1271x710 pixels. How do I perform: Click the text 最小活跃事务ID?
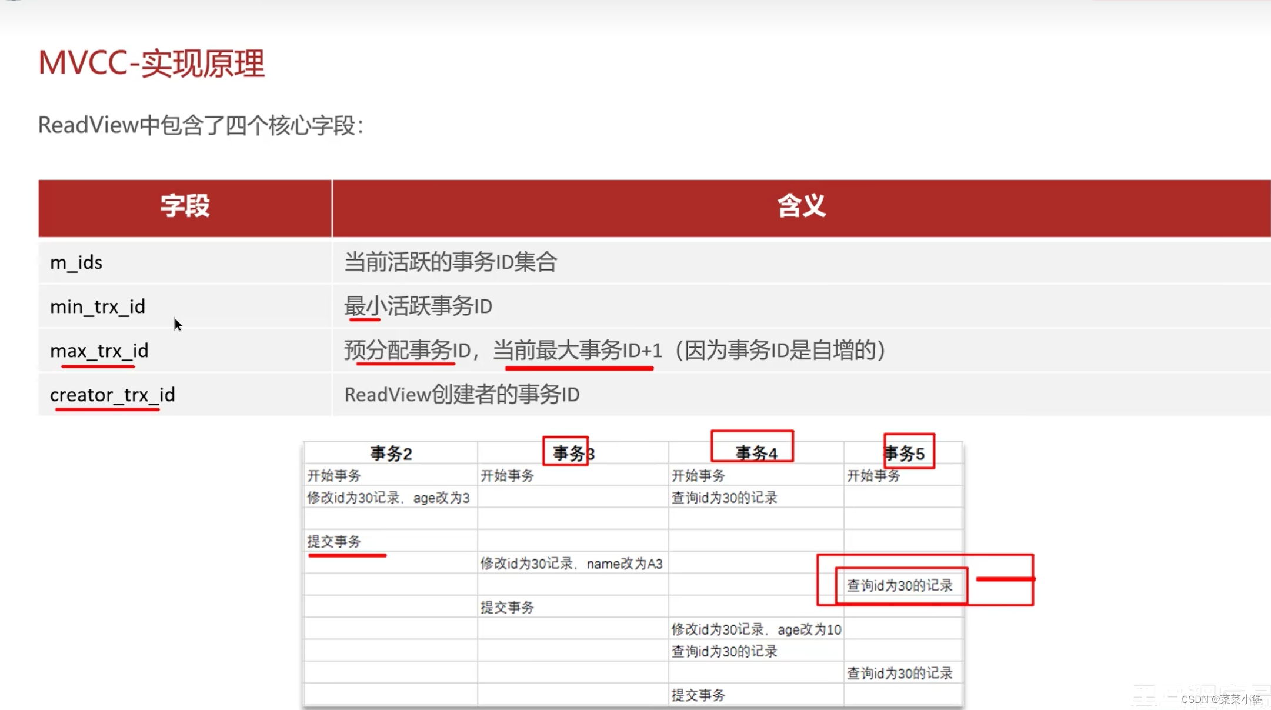pos(418,306)
